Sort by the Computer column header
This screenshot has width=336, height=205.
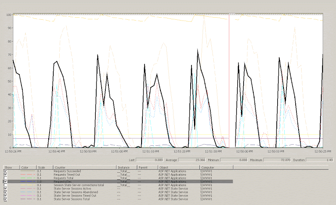(216, 167)
